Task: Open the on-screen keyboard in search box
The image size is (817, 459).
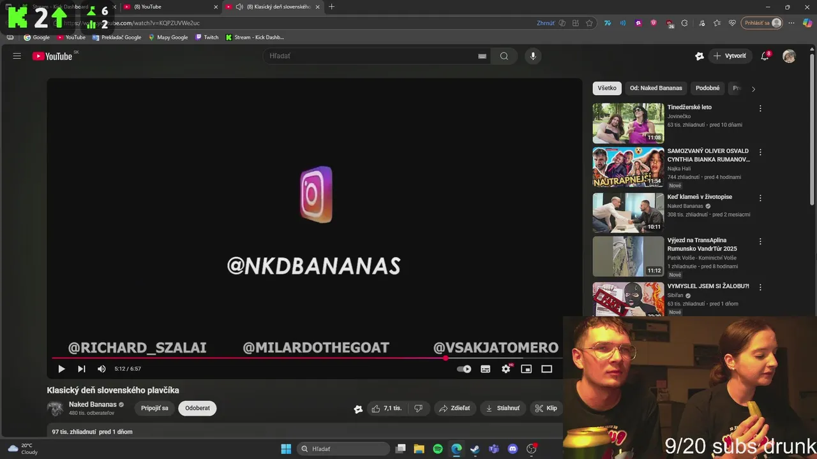Action: [483, 56]
